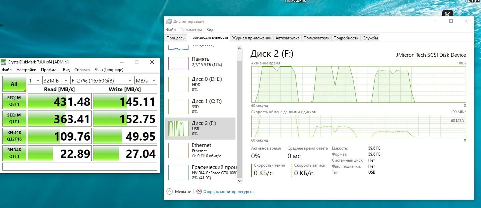Start the RND4K Q32T16 test
Image resolution: width=481 pixels, height=208 pixels.
click(x=14, y=136)
